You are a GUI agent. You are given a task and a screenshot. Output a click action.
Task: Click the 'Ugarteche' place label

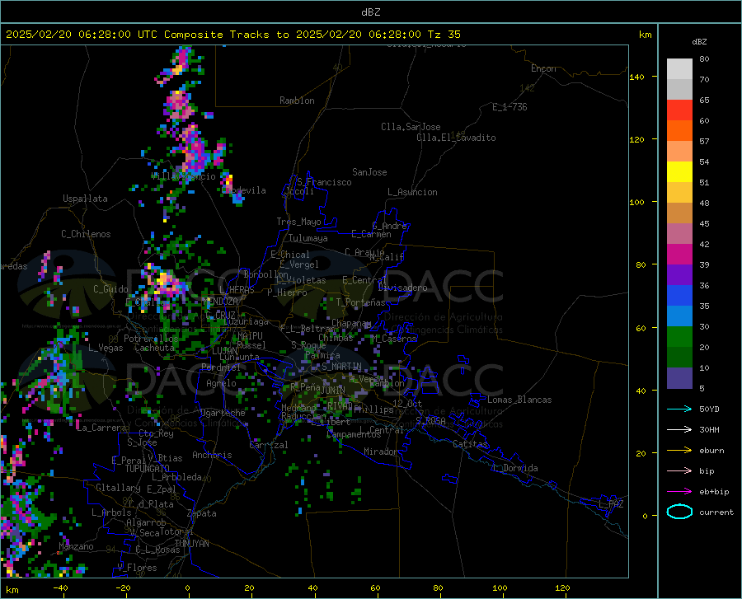(x=223, y=413)
